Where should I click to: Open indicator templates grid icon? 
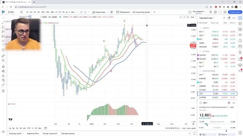(112, 12)
